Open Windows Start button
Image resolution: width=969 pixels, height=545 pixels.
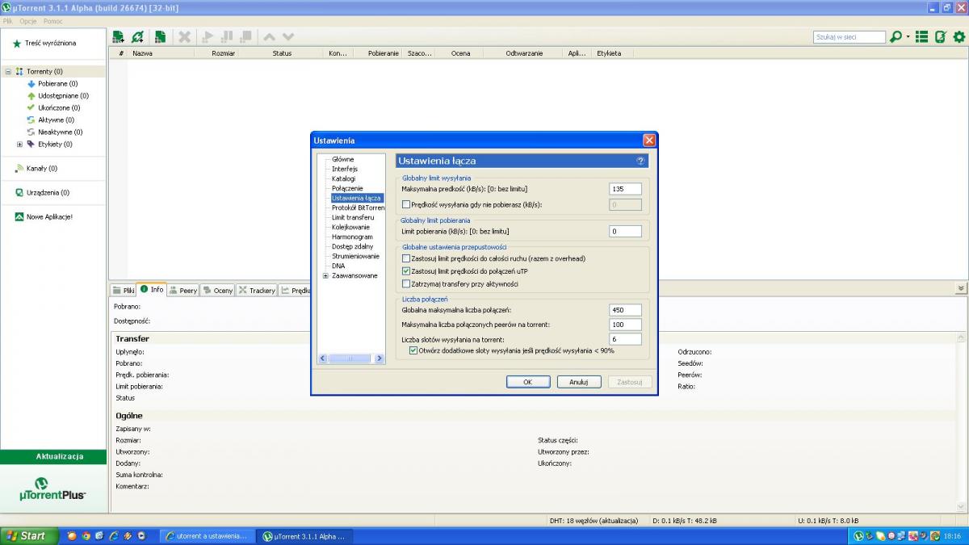[x=29, y=536]
